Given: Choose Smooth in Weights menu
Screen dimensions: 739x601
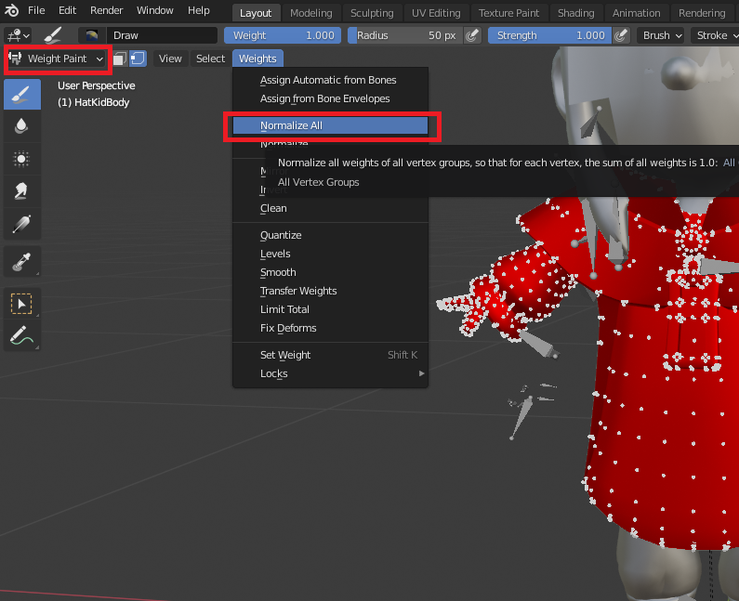Looking at the screenshot, I should pyautogui.click(x=330, y=272).
